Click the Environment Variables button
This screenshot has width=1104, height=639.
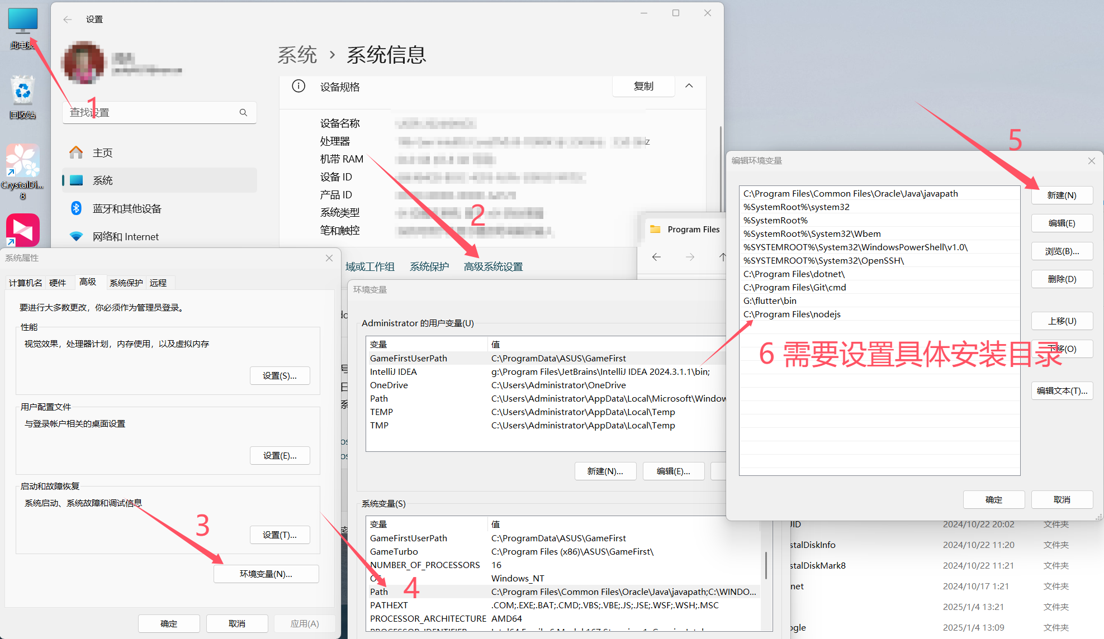point(266,574)
